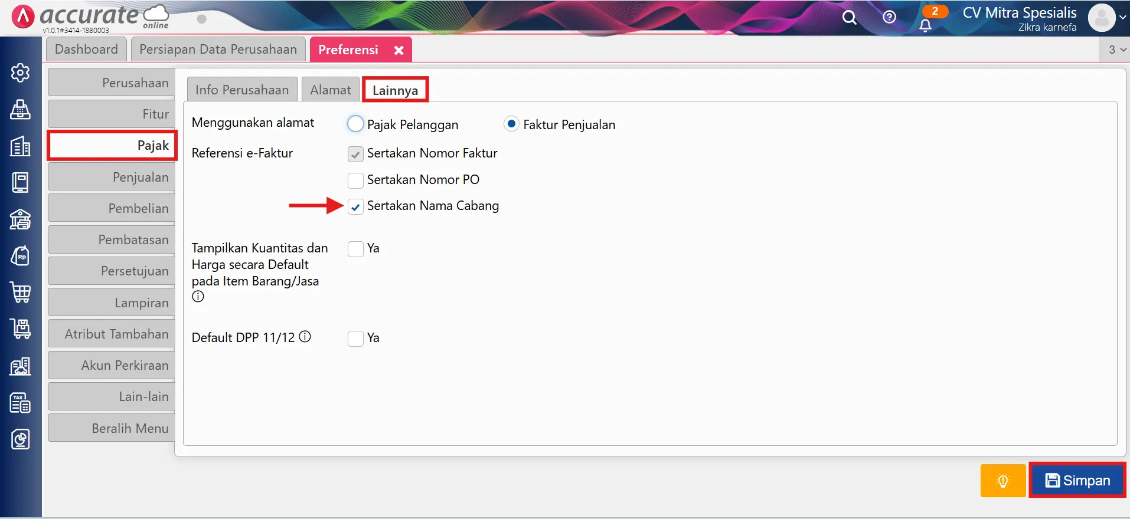The image size is (1130, 519).
Task: Open the Penjualan preferences section
Action: tap(112, 177)
